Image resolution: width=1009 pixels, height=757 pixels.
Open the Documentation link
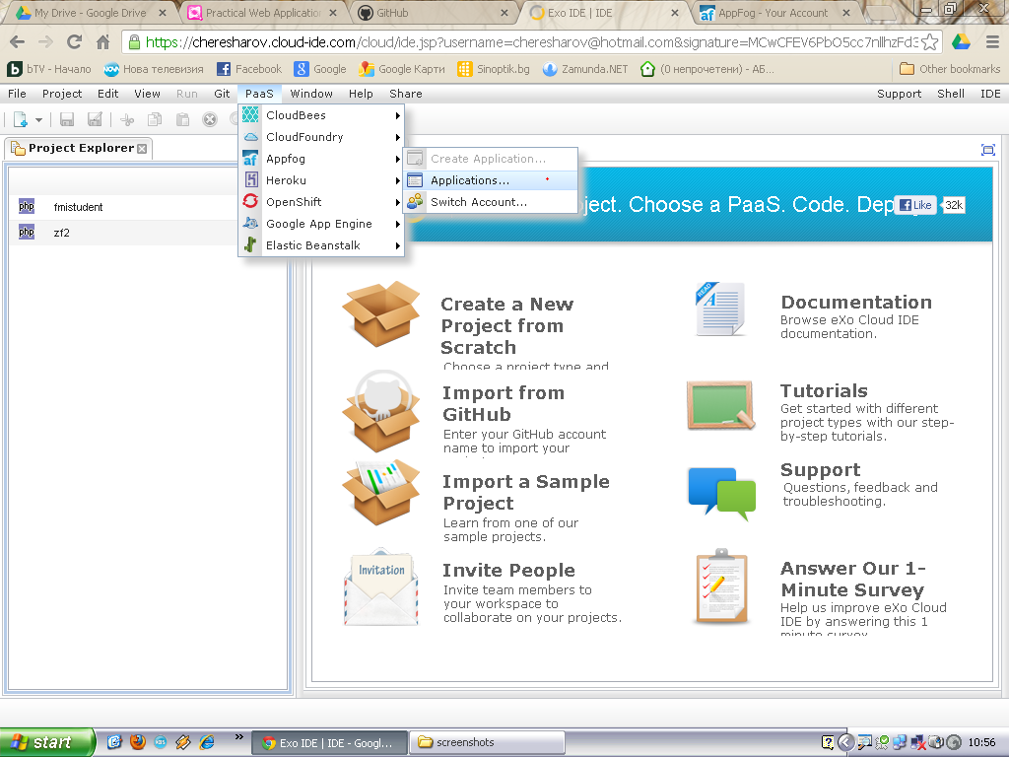click(856, 303)
